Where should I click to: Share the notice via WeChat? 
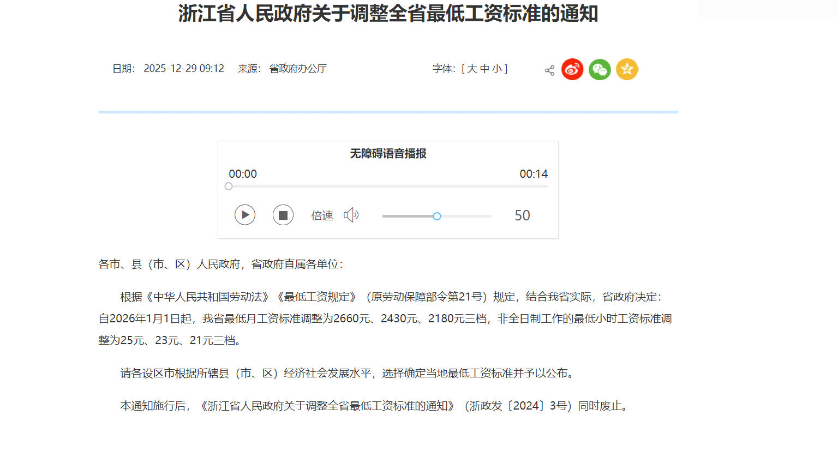[x=600, y=69]
